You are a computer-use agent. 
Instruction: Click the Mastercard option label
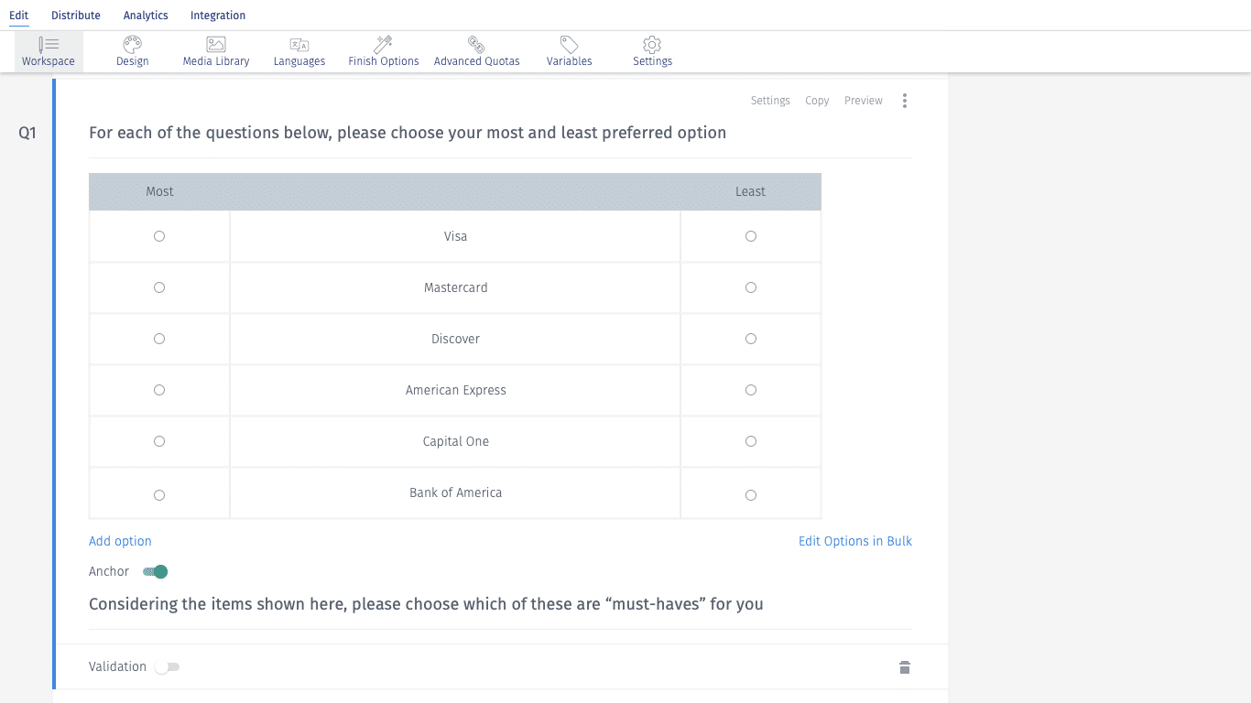pos(455,287)
